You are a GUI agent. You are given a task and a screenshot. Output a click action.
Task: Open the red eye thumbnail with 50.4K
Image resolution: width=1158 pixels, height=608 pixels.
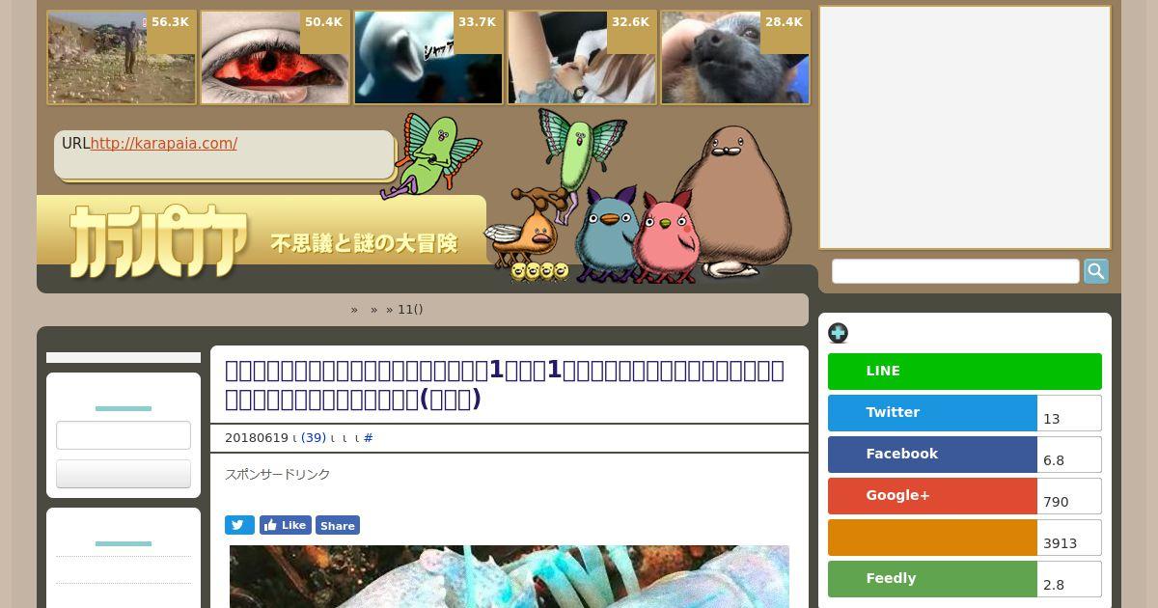[x=275, y=58]
